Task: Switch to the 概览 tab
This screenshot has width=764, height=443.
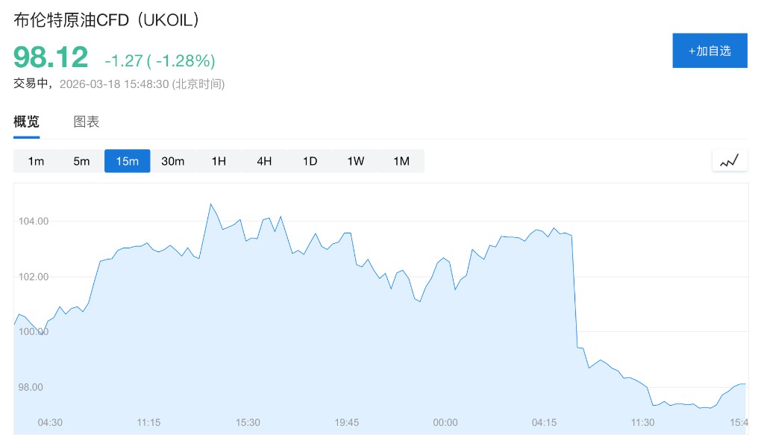Action: coord(27,122)
